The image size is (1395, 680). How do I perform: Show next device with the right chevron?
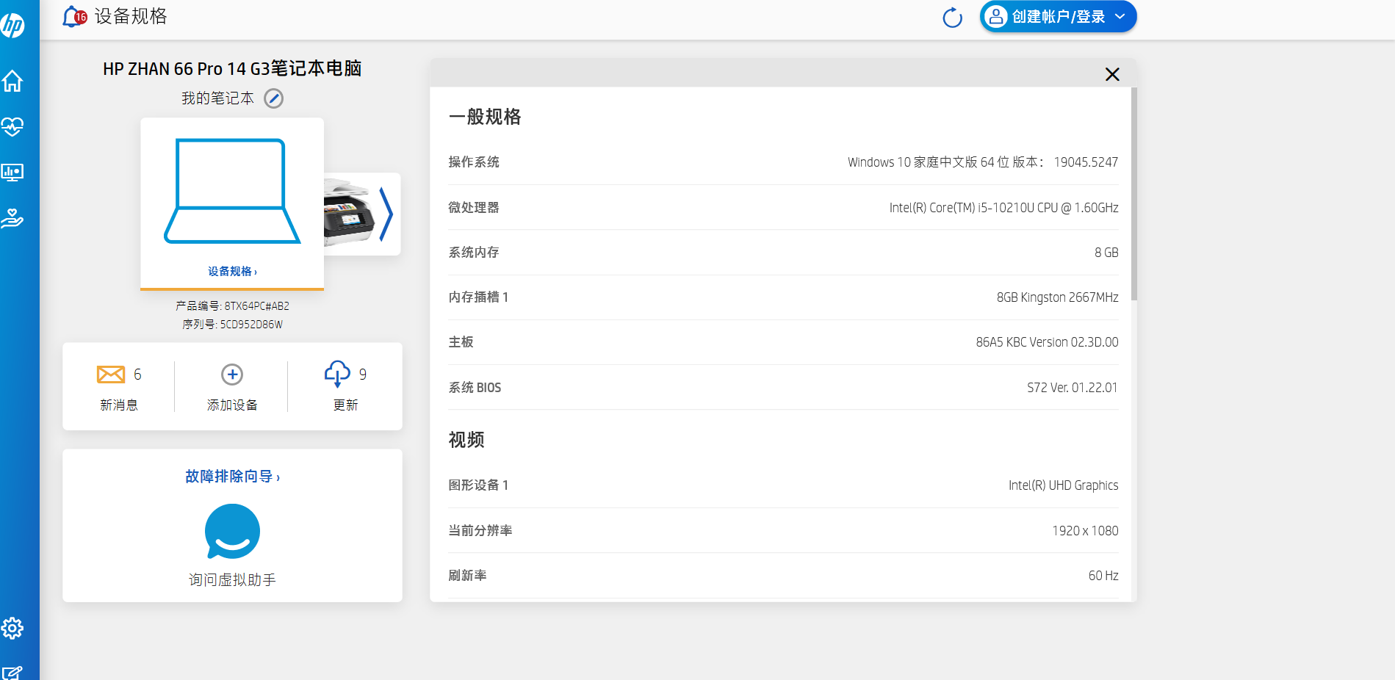[386, 214]
